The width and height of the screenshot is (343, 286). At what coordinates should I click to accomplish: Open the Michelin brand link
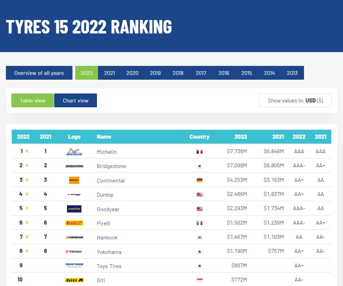click(107, 152)
